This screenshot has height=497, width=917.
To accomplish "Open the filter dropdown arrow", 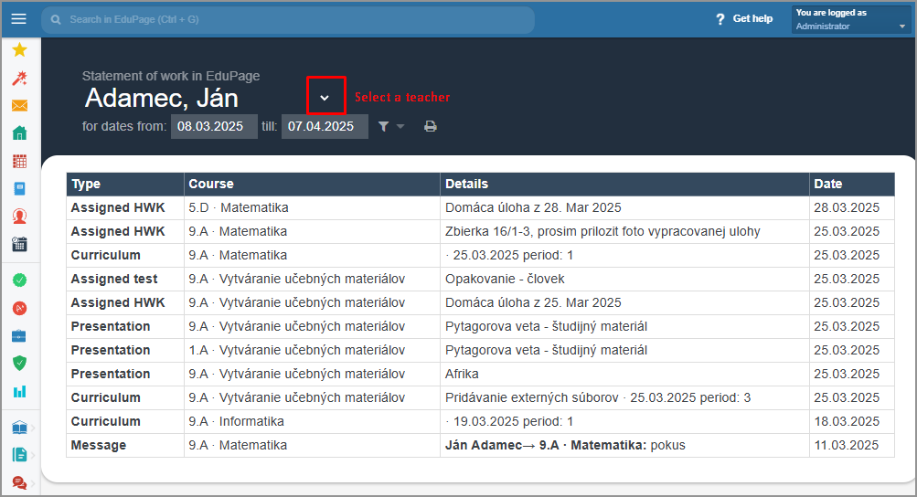I will pyautogui.click(x=400, y=126).
